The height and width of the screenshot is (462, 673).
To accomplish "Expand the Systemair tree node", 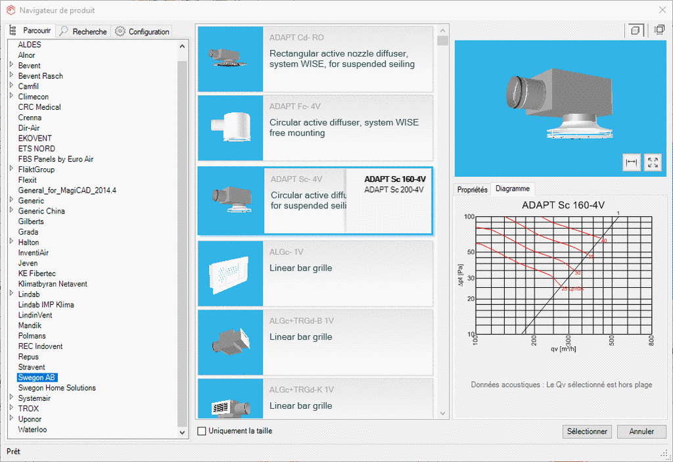I will (x=11, y=398).
